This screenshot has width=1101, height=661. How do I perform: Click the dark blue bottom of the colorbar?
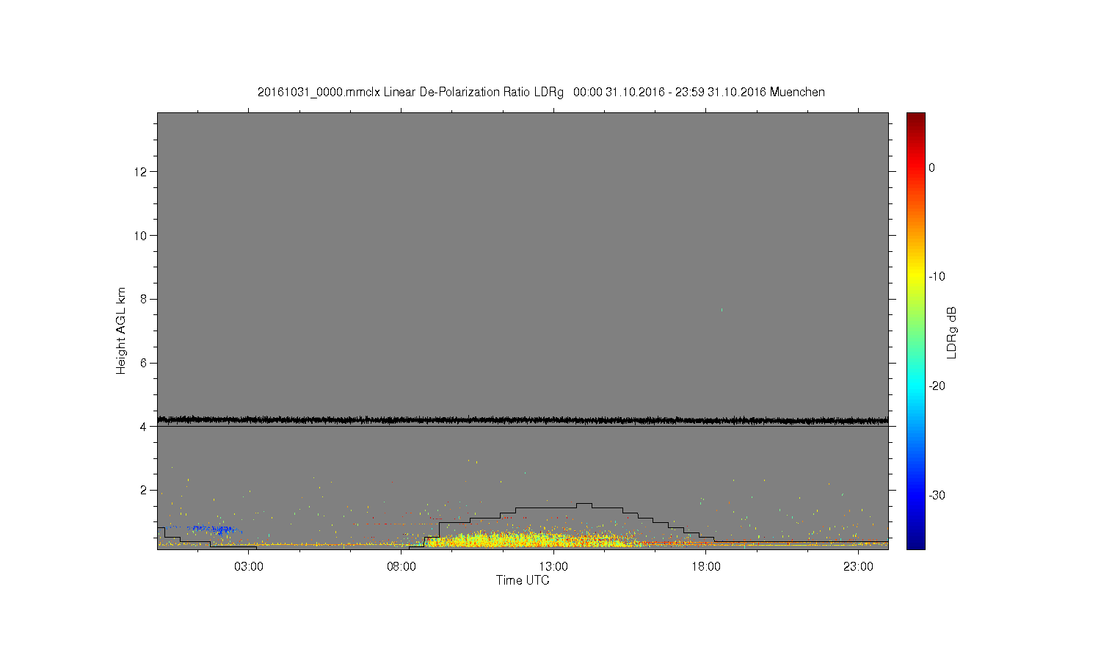point(916,542)
